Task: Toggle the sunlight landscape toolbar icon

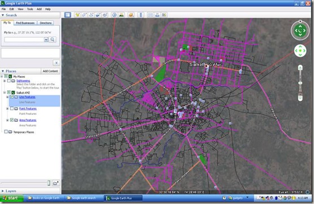Action: tap(121, 15)
